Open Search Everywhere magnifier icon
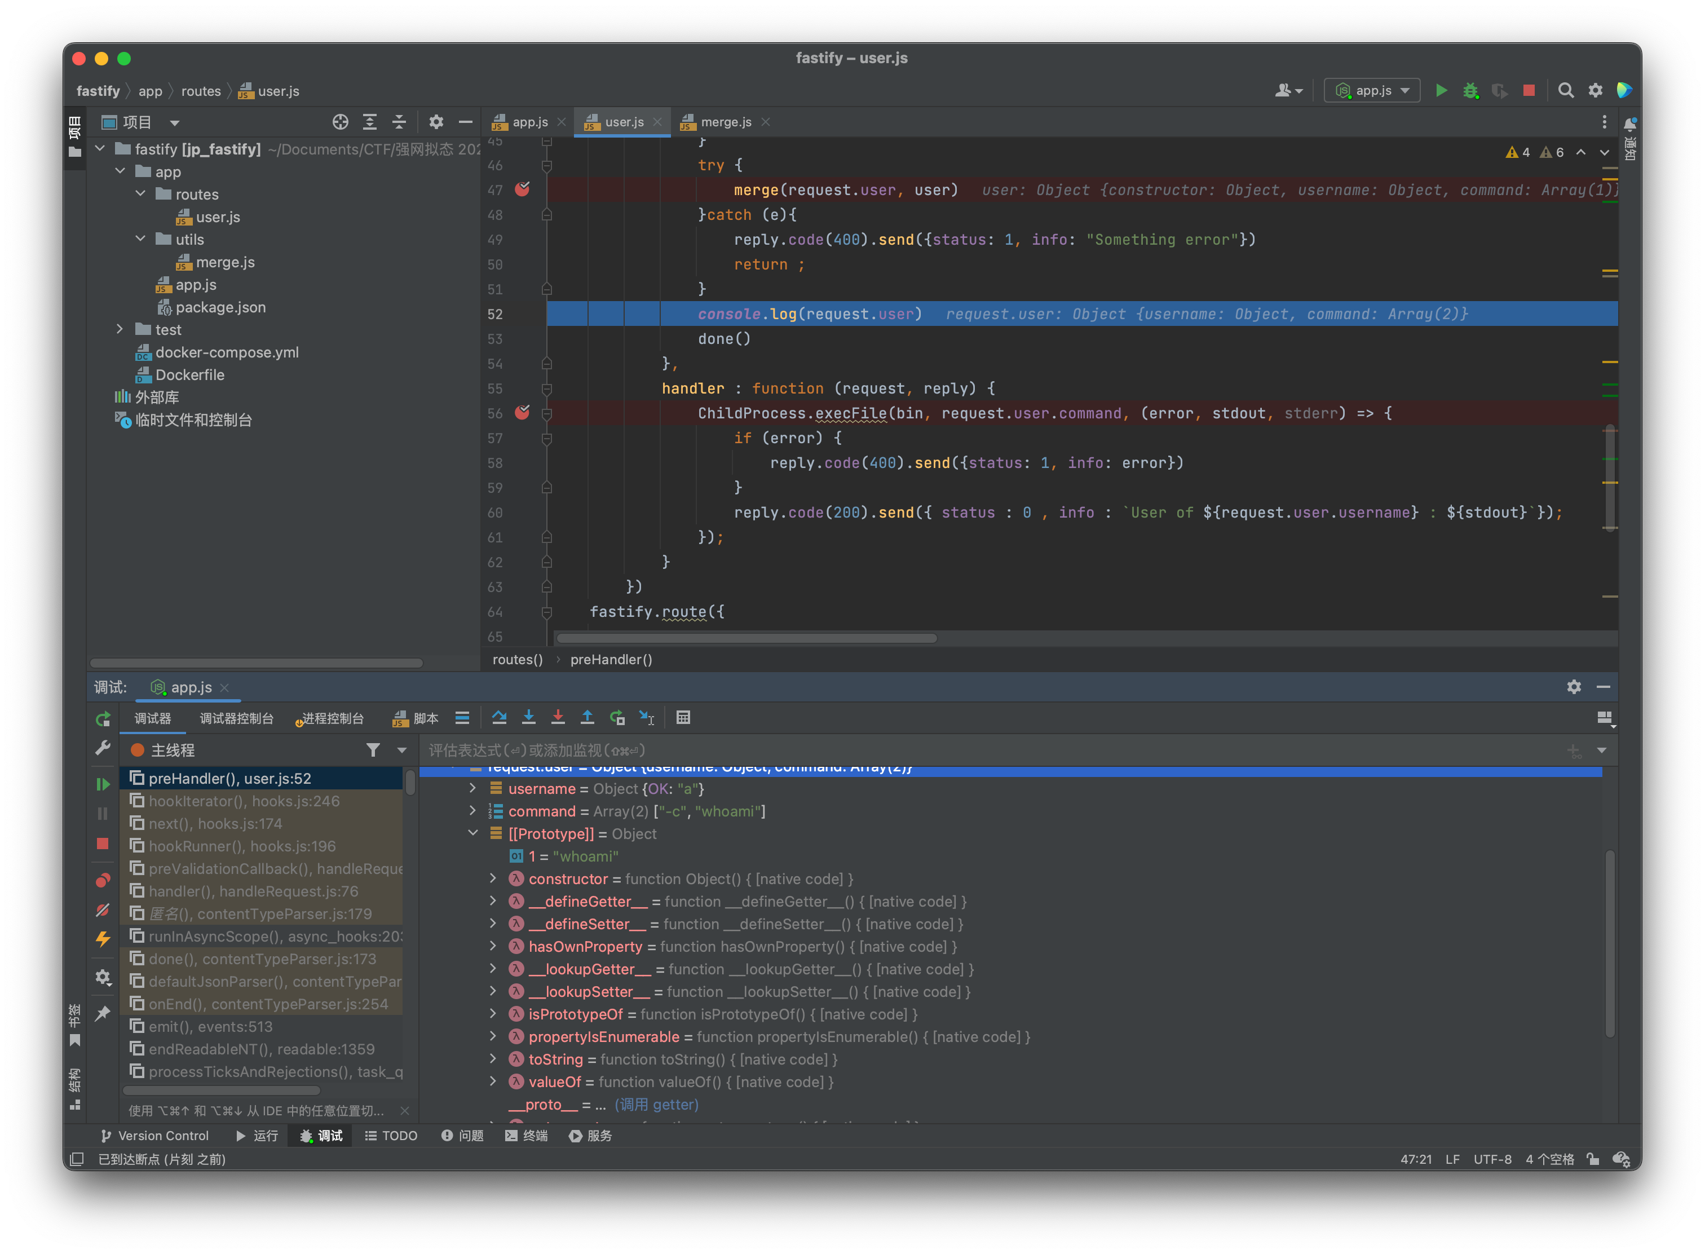The image size is (1705, 1254). tap(1565, 90)
